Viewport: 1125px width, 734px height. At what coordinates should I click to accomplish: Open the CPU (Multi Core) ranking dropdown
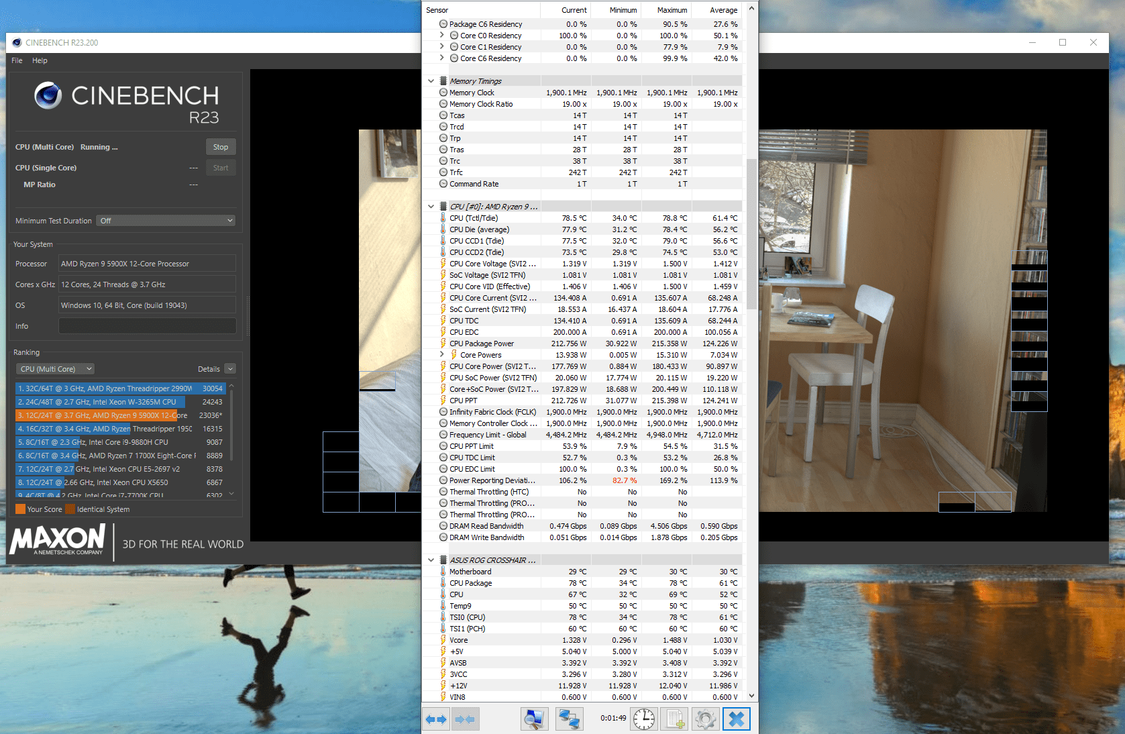coord(55,369)
